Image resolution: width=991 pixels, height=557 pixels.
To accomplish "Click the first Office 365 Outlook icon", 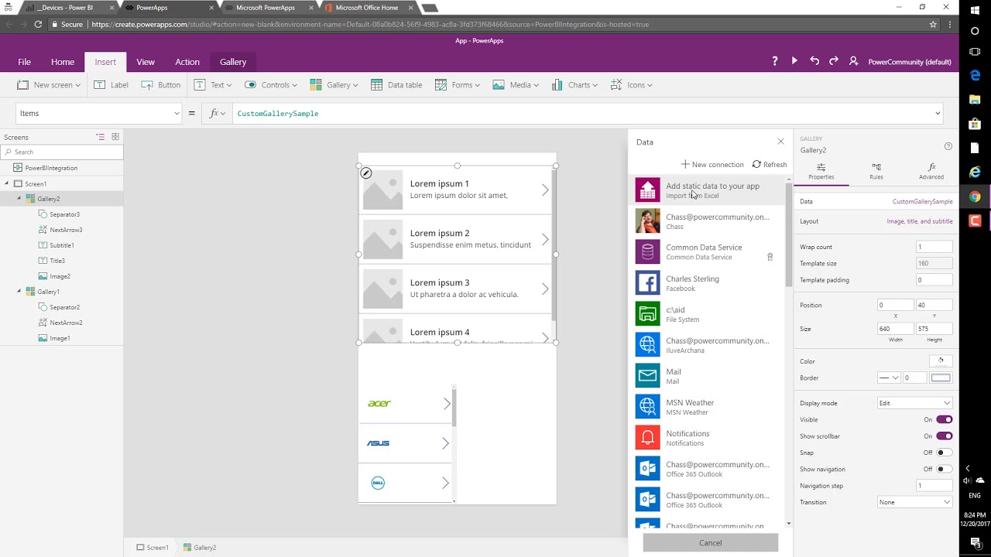I will pos(647,468).
